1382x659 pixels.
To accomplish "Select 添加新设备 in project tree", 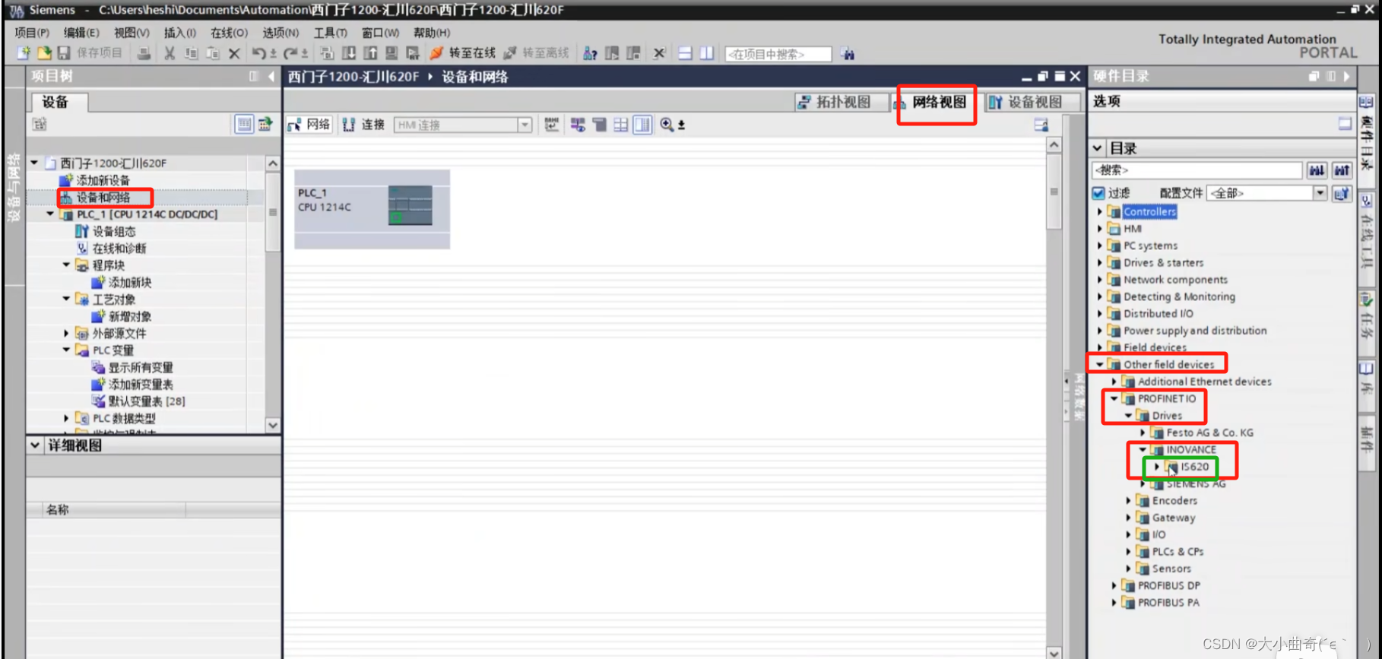I will (103, 180).
